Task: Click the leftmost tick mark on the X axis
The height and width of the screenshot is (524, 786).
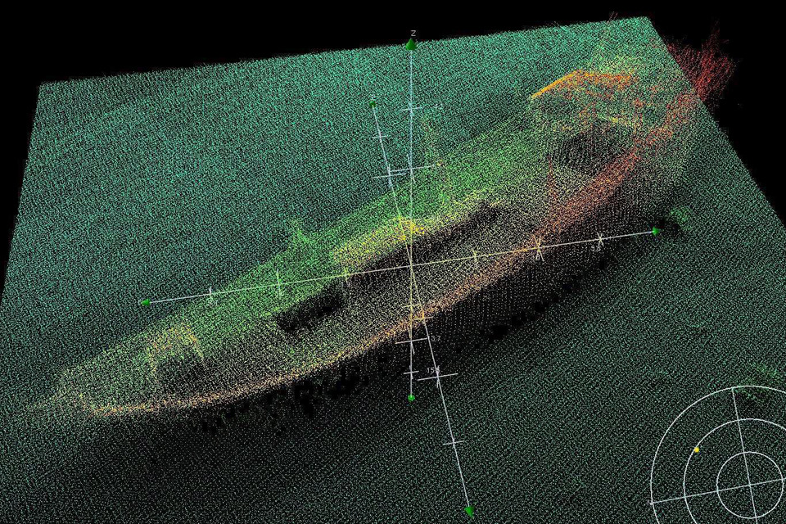Action: click(210, 292)
